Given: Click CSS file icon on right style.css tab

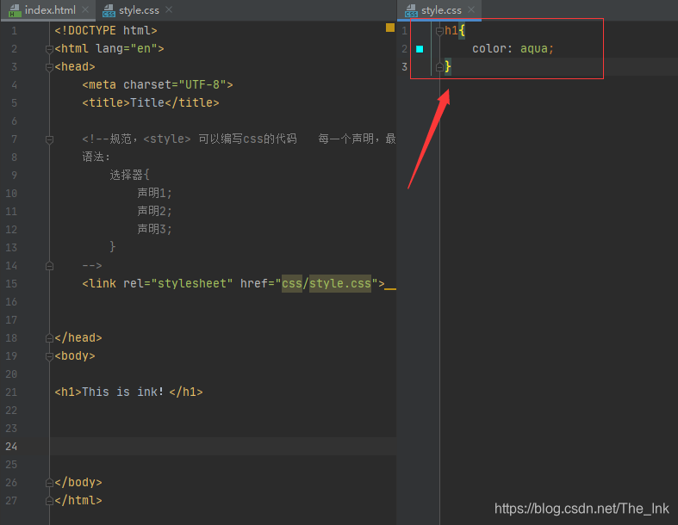Looking at the screenshot, I should tap(411, 10).
